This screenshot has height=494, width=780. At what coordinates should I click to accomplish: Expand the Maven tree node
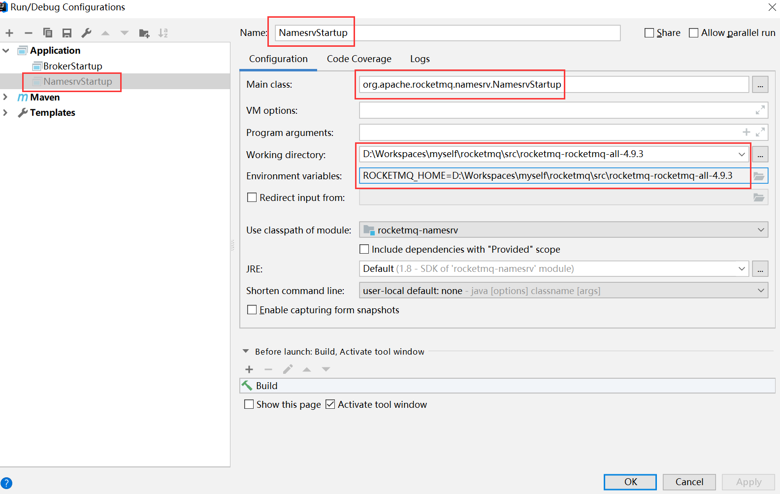coord(5,97)
